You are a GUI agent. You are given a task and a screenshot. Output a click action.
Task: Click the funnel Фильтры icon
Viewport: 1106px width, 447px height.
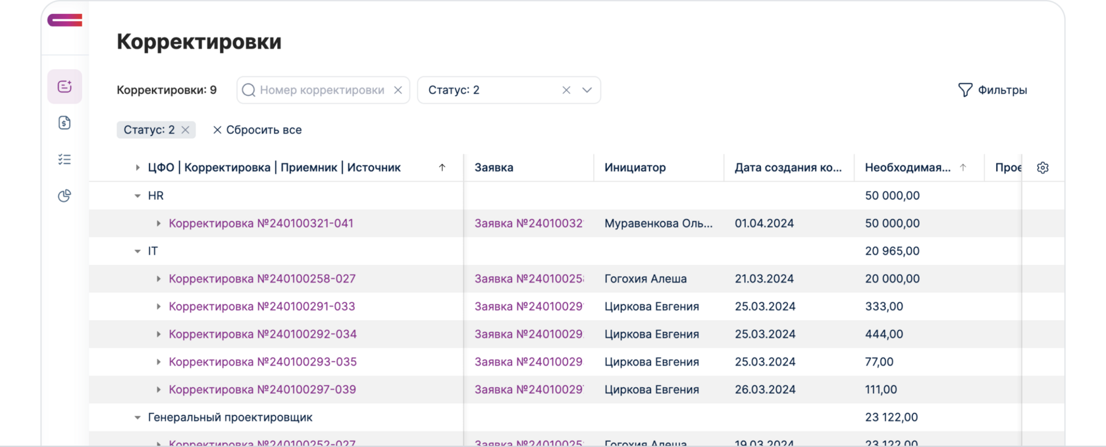(965, 90)
